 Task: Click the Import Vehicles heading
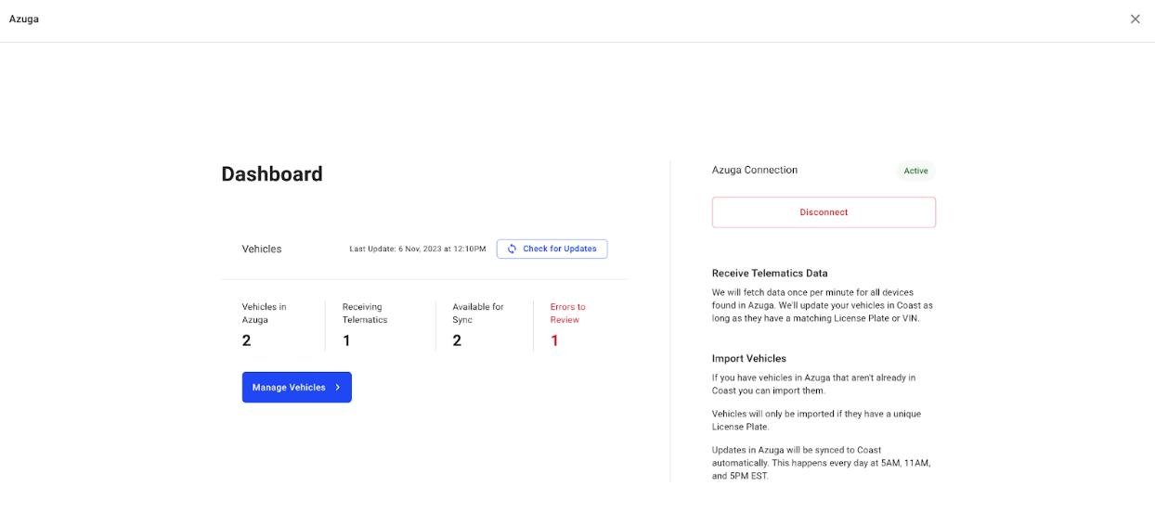point(749,358)
